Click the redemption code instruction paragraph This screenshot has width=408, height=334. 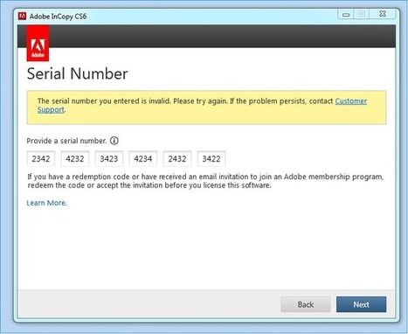click(x=205, y=181)
